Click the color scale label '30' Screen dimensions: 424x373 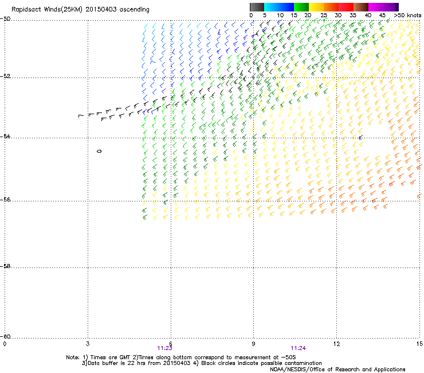pyautogui.click(x=338, y=15)
